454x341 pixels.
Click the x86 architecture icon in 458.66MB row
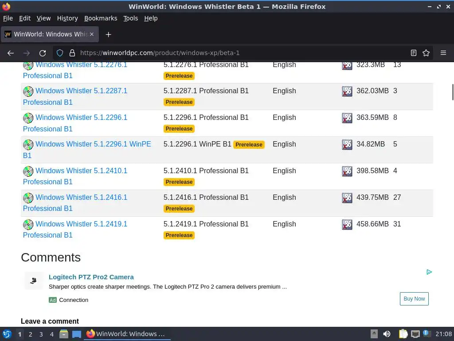coord(347,225)
